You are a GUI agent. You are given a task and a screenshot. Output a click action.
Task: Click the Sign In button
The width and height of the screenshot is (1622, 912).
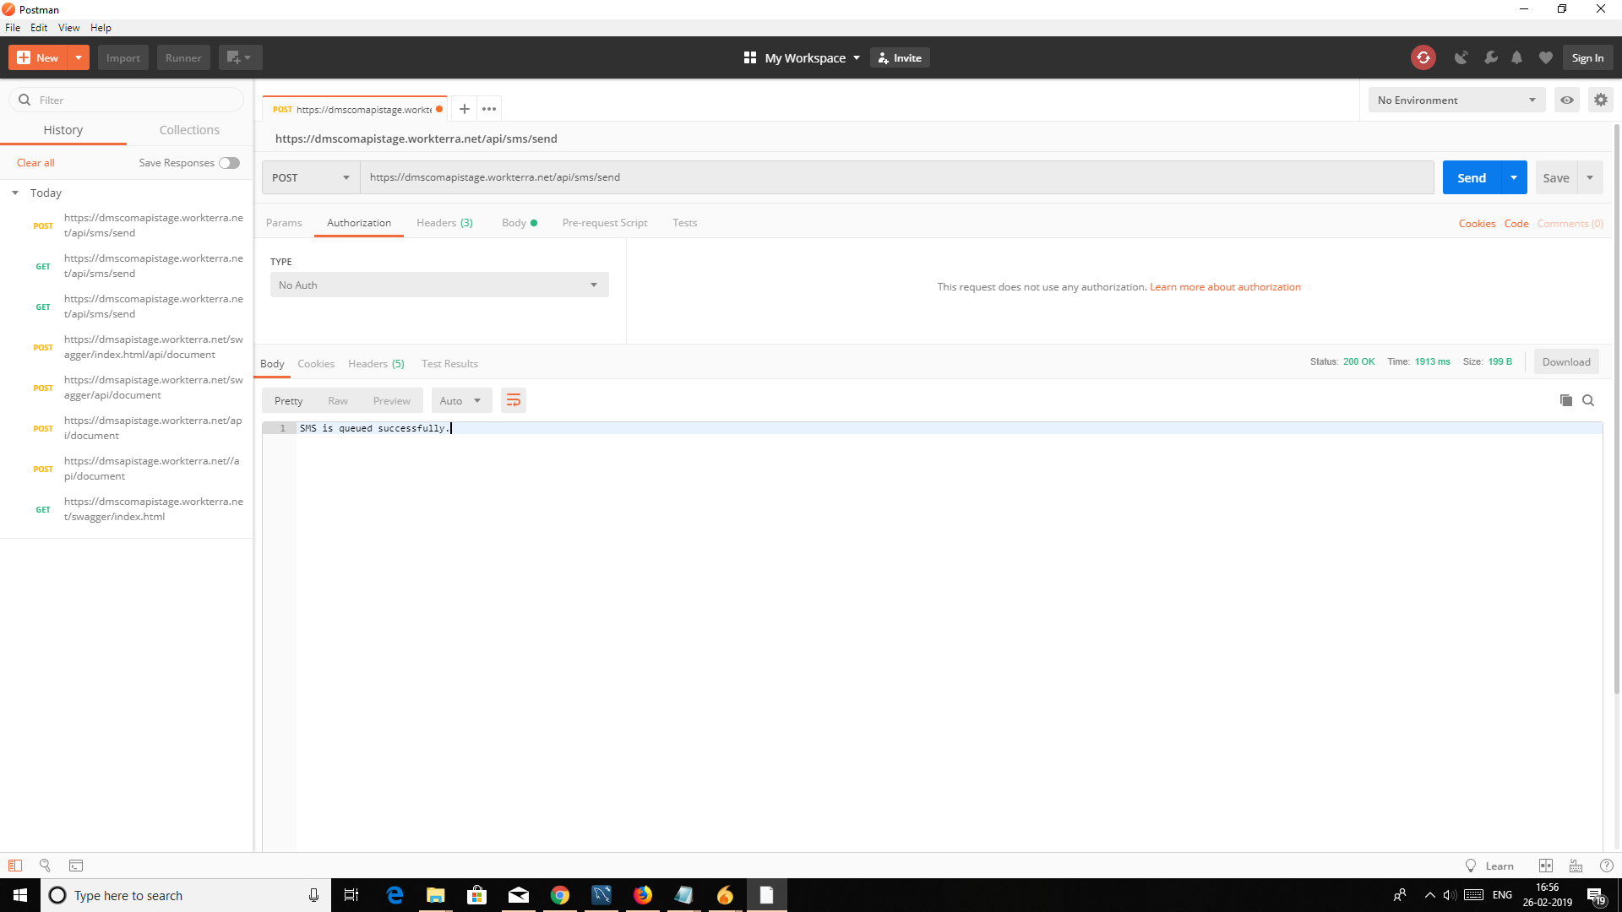1587,57
